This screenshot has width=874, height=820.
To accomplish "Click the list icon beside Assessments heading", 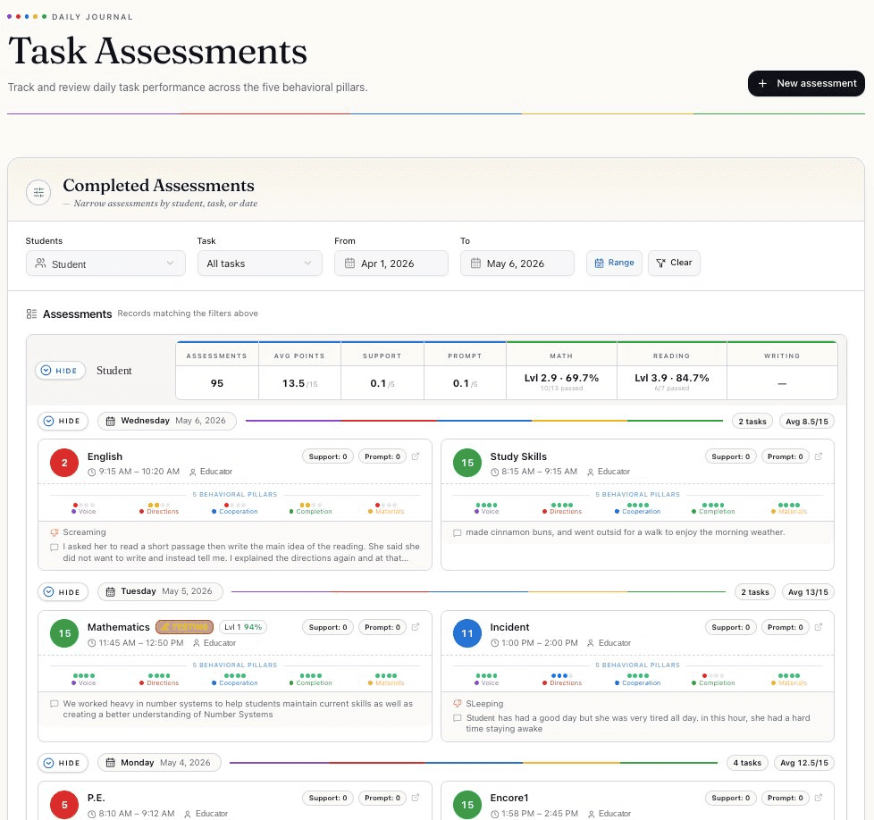I will point(31,314).
